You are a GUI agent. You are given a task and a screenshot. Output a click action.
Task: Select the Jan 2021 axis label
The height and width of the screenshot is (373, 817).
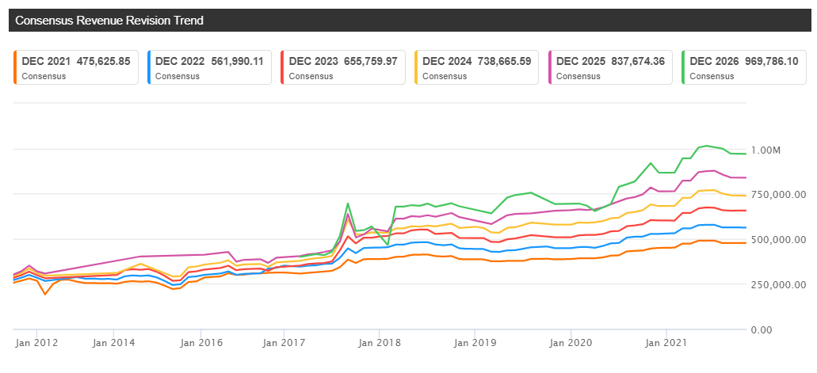667,343
